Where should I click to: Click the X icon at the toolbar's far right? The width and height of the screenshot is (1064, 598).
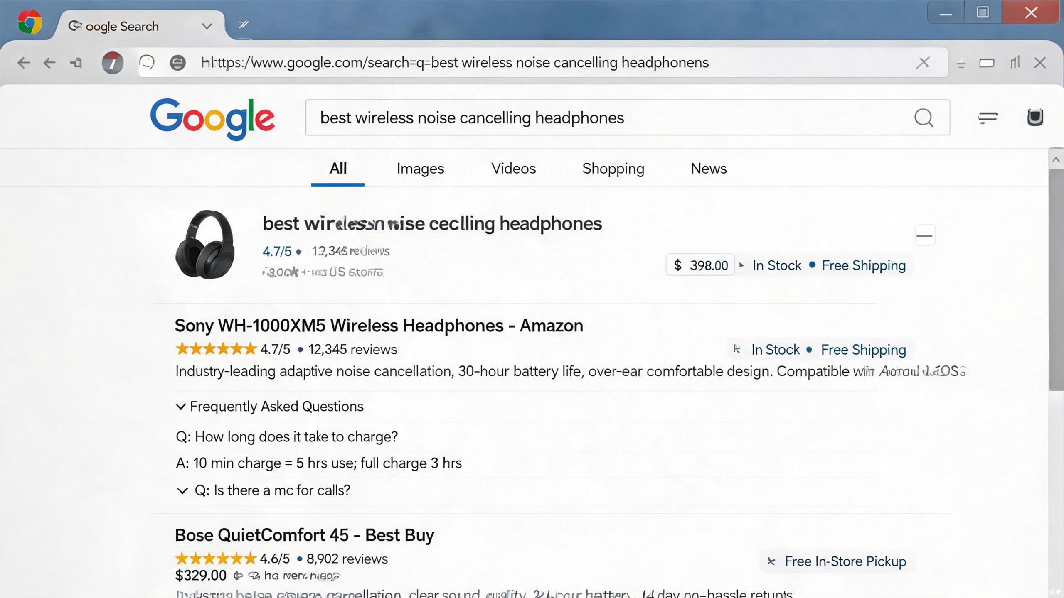(x=1040, y=63)
